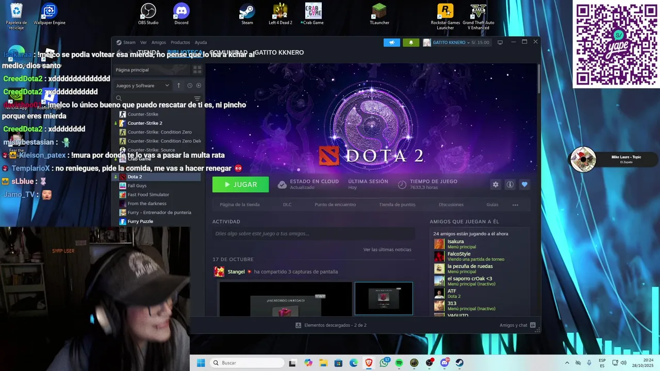Open Tienda de puntos link
The height and width of the screenshot is (371, 660).
pos(397,205)
